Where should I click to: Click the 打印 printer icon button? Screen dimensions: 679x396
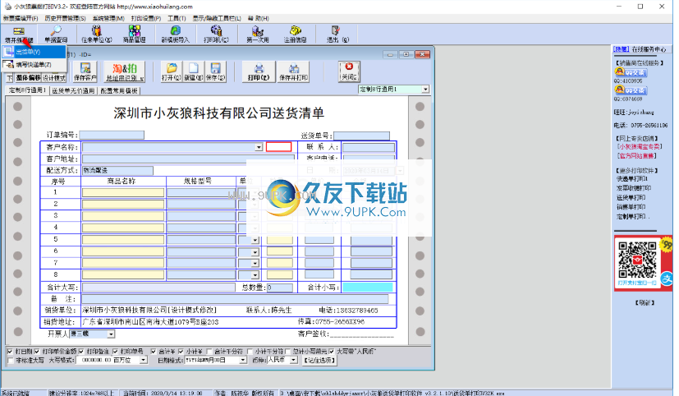259,71
